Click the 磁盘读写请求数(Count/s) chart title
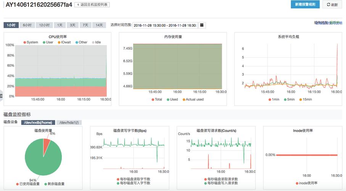The image size is (346, 191). (216, 131)
